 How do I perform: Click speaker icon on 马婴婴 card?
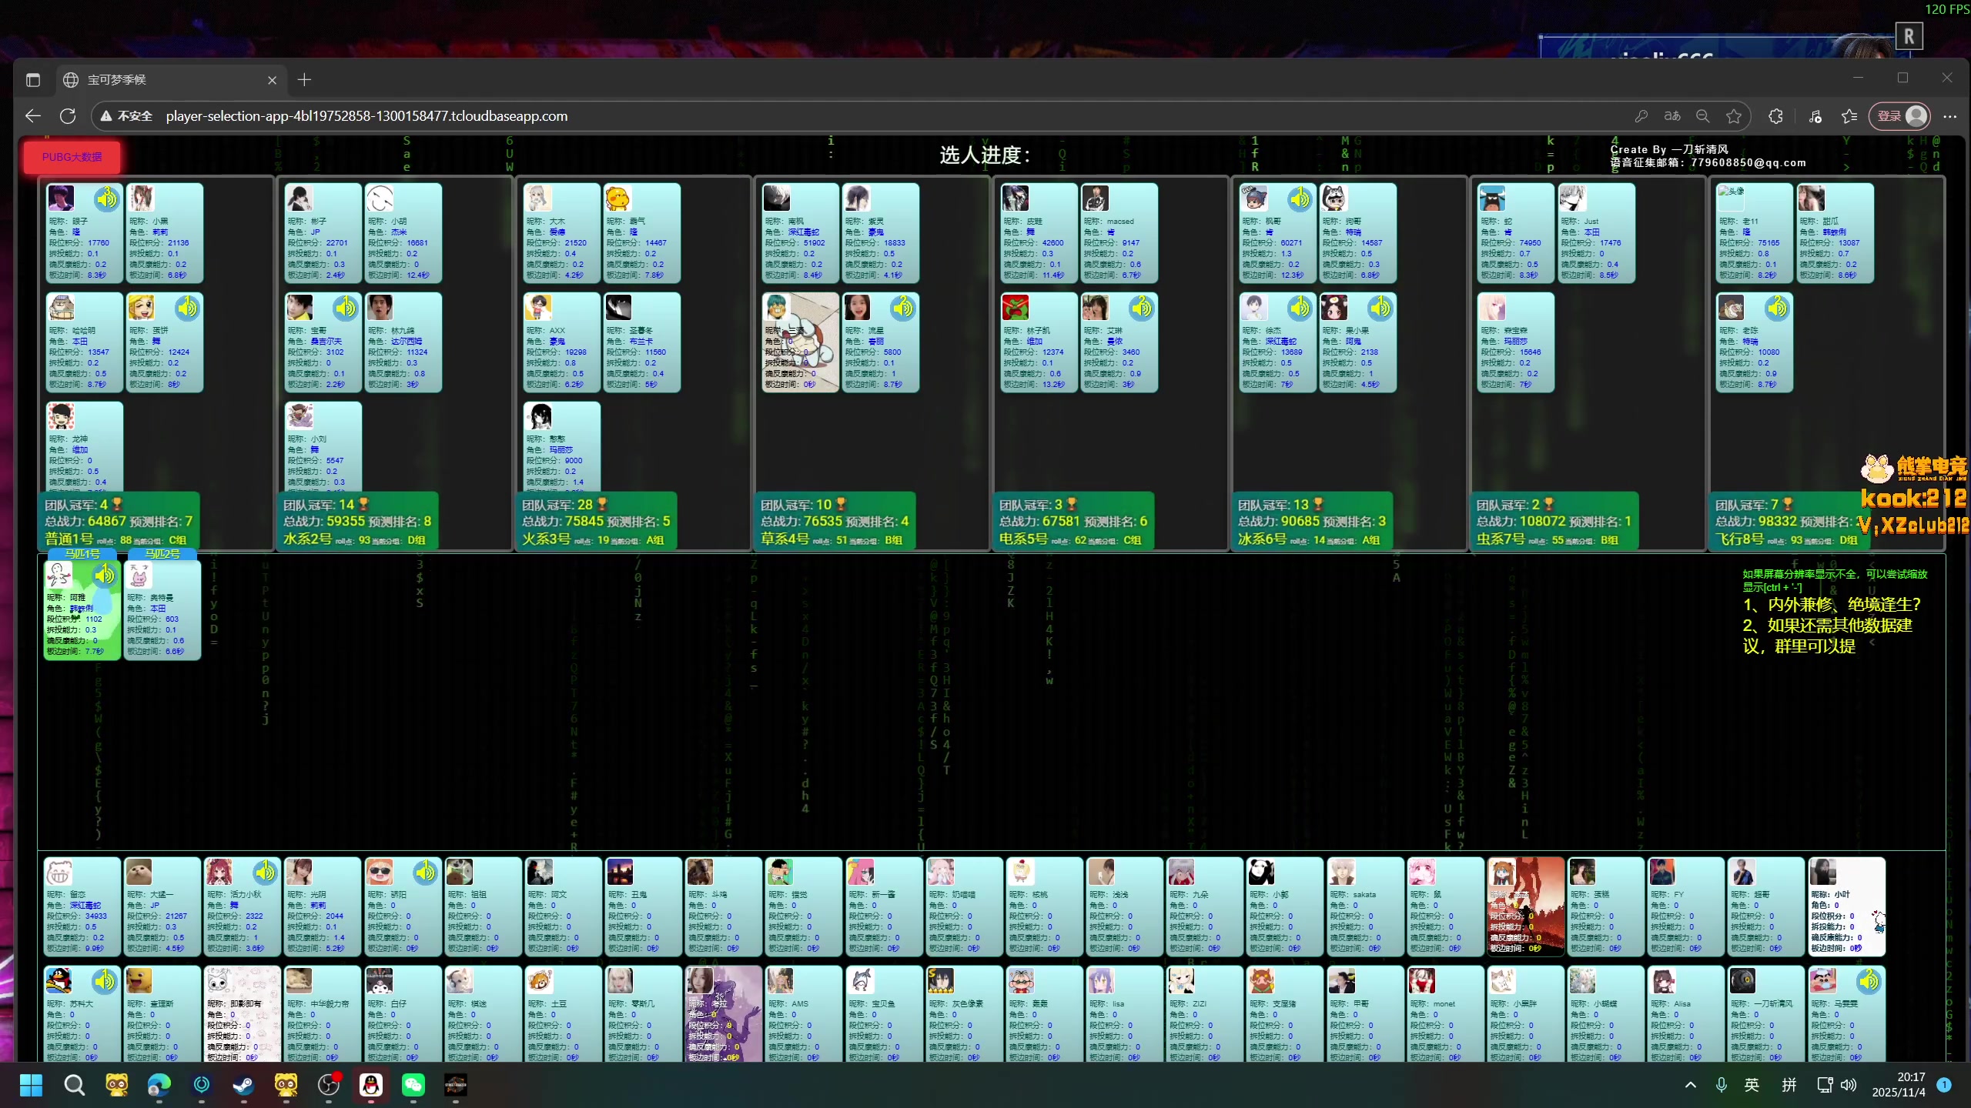(1869, 981)
